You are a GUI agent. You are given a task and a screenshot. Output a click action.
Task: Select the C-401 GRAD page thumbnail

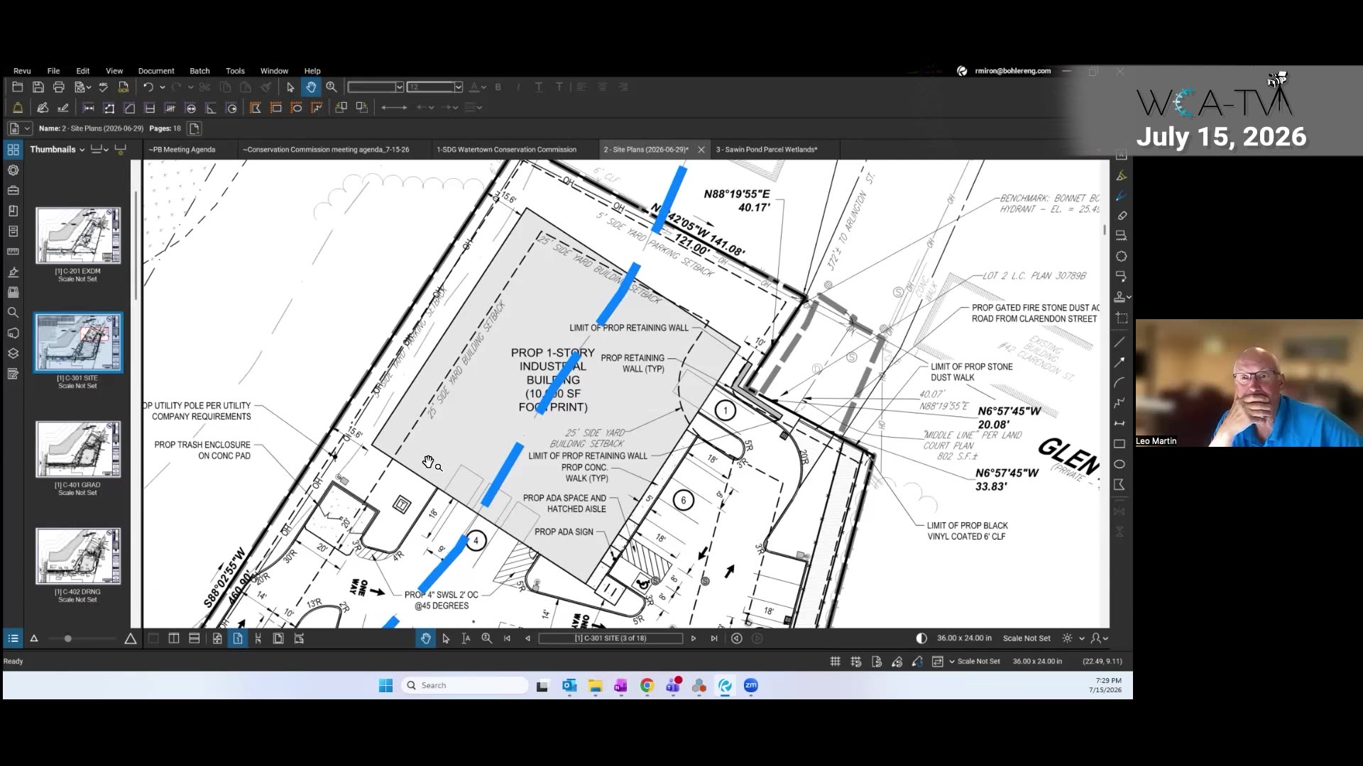pyautogui.click(x=78, y=450)
